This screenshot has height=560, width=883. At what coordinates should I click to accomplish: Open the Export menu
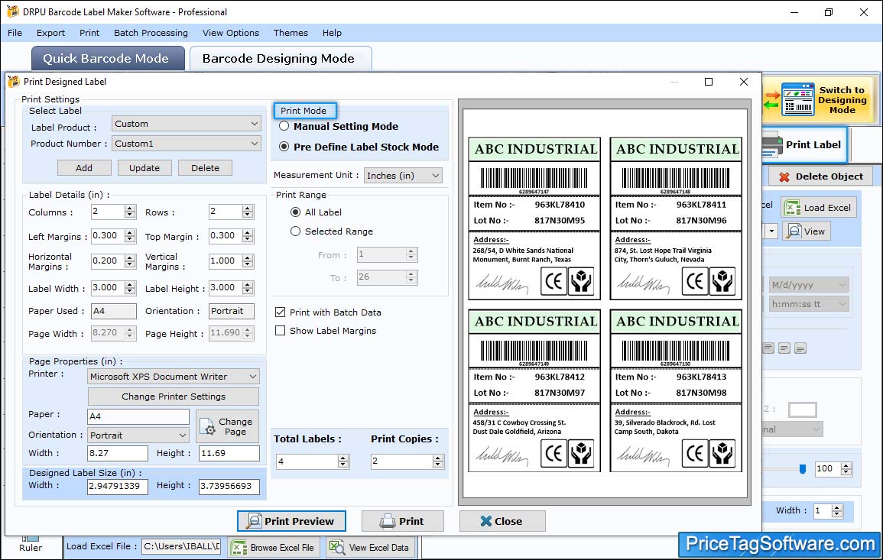[x=50, y=33]
